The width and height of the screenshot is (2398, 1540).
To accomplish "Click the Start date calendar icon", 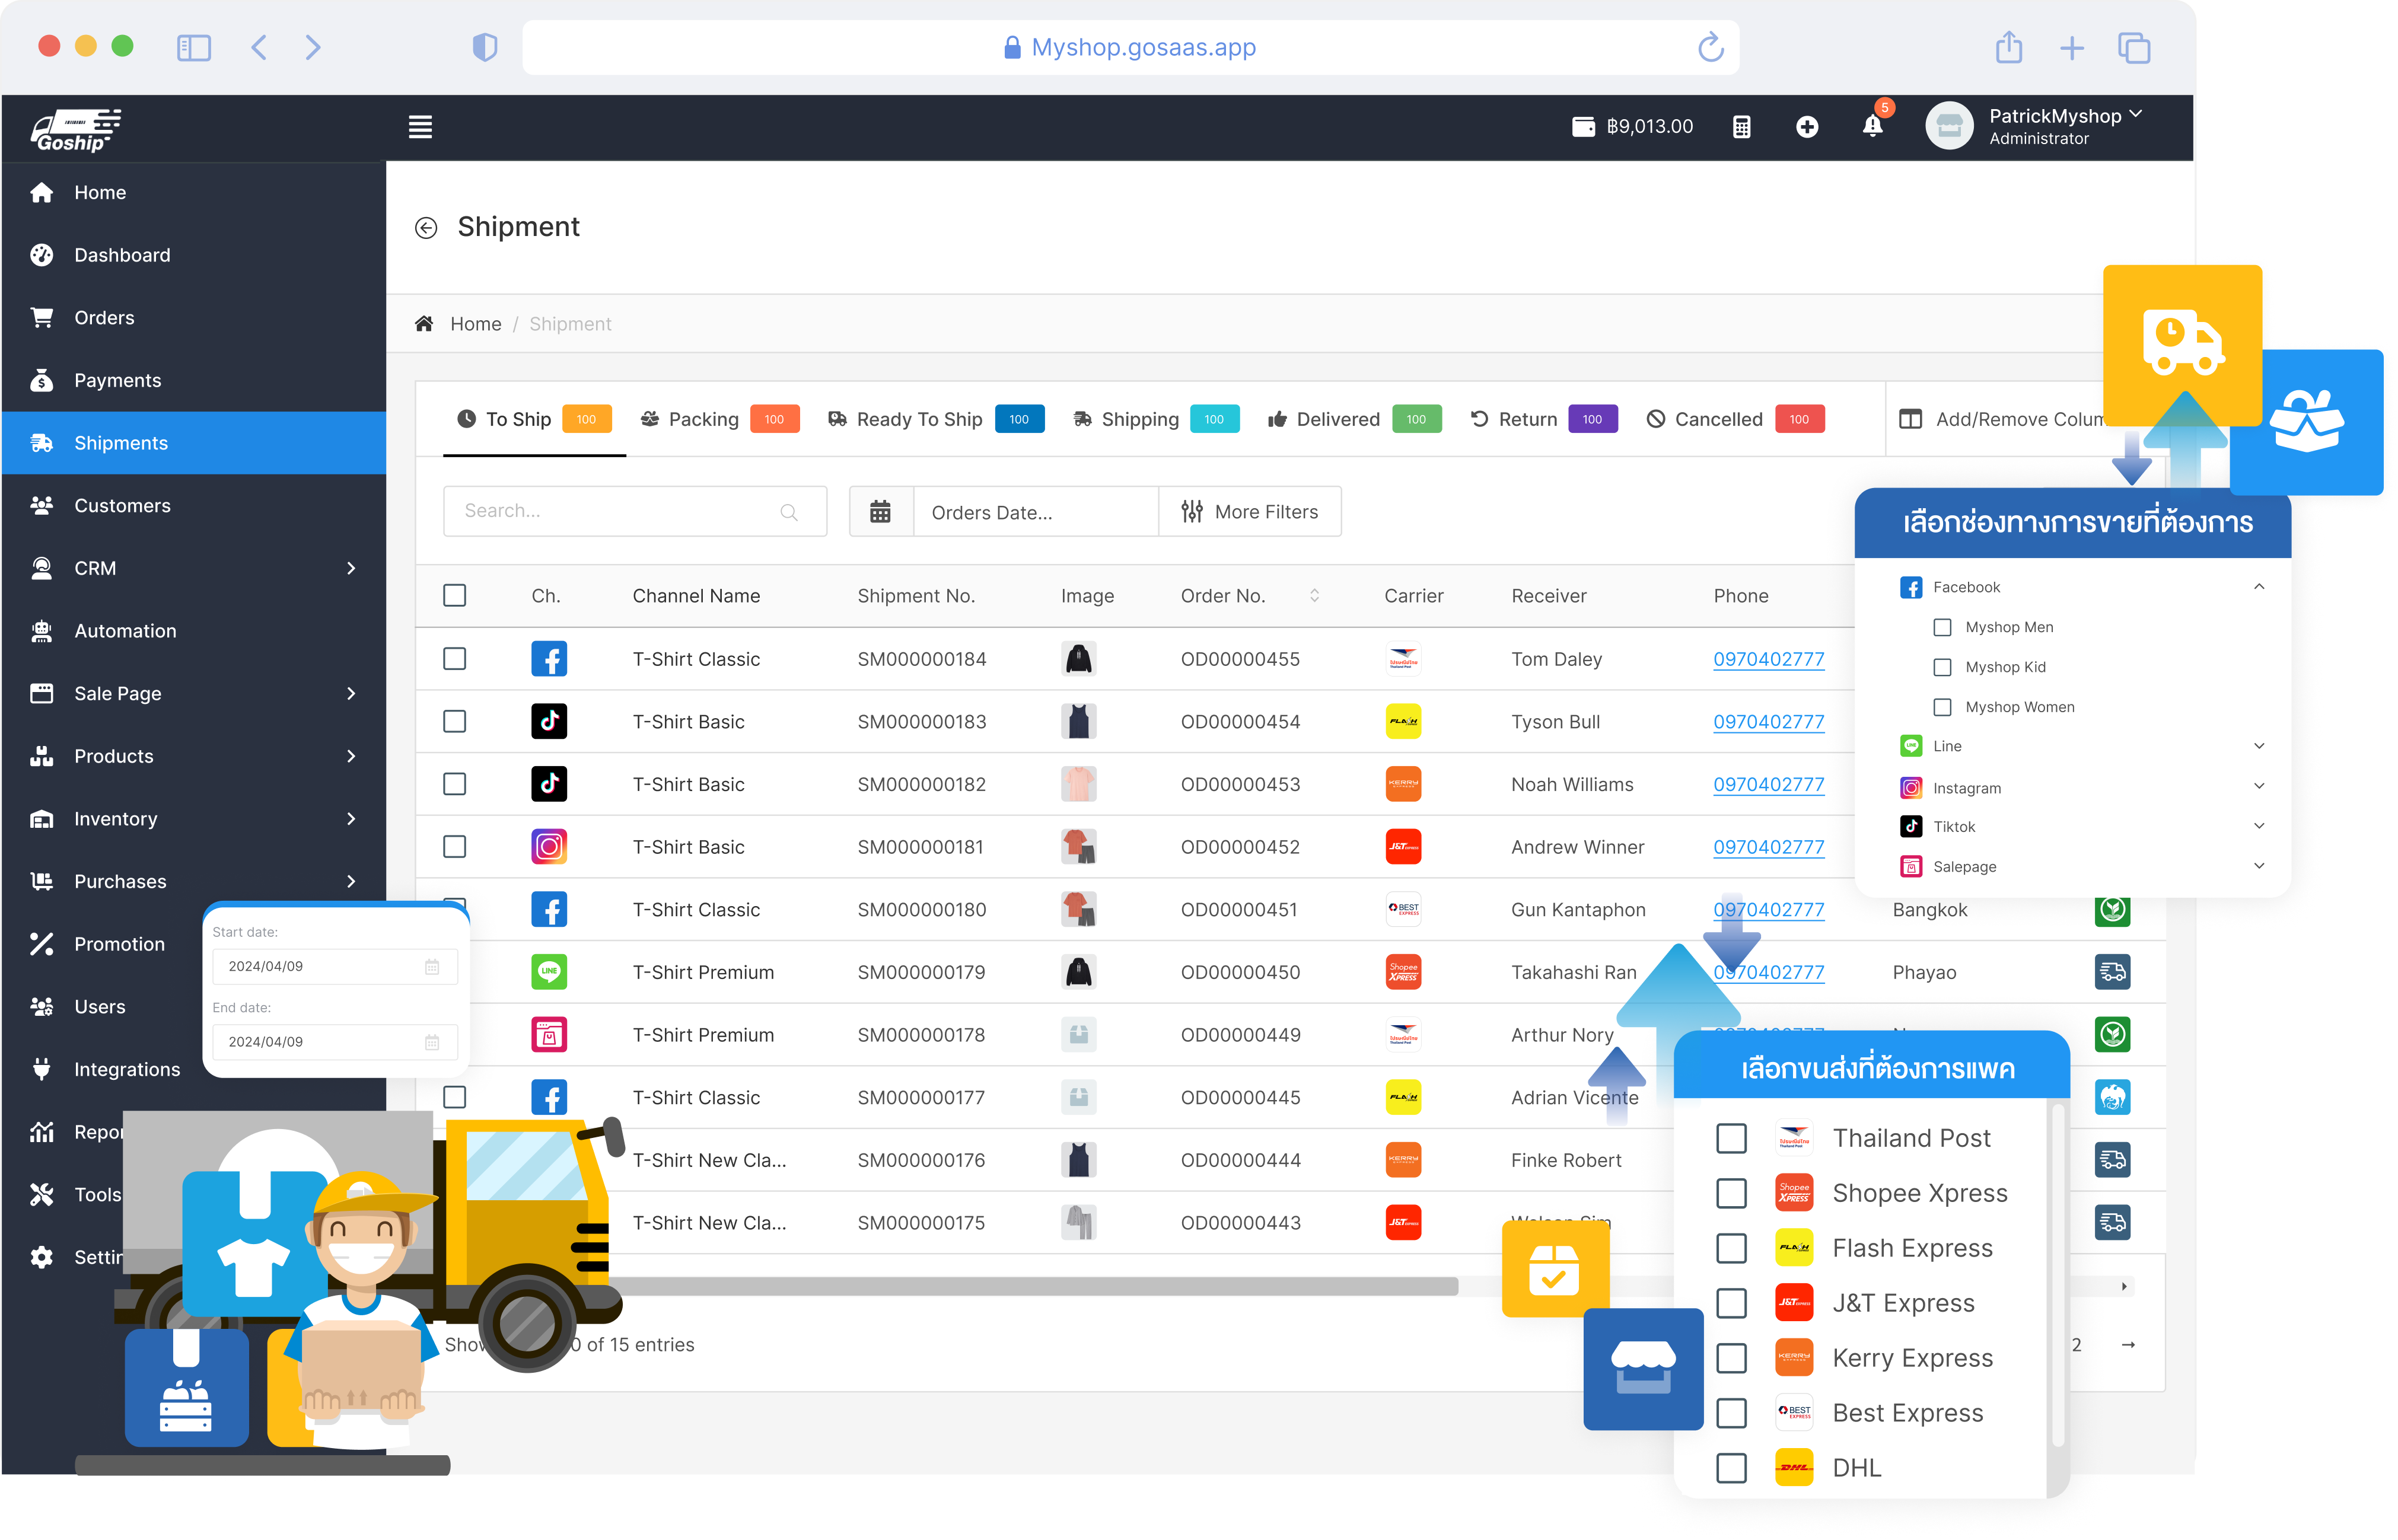I will pyautogui.click(x=432, y=967).
